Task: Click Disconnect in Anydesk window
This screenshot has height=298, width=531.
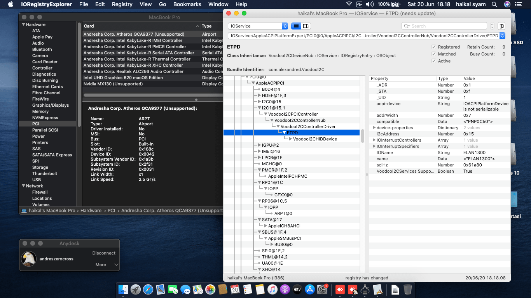Action: pos(104,253)
